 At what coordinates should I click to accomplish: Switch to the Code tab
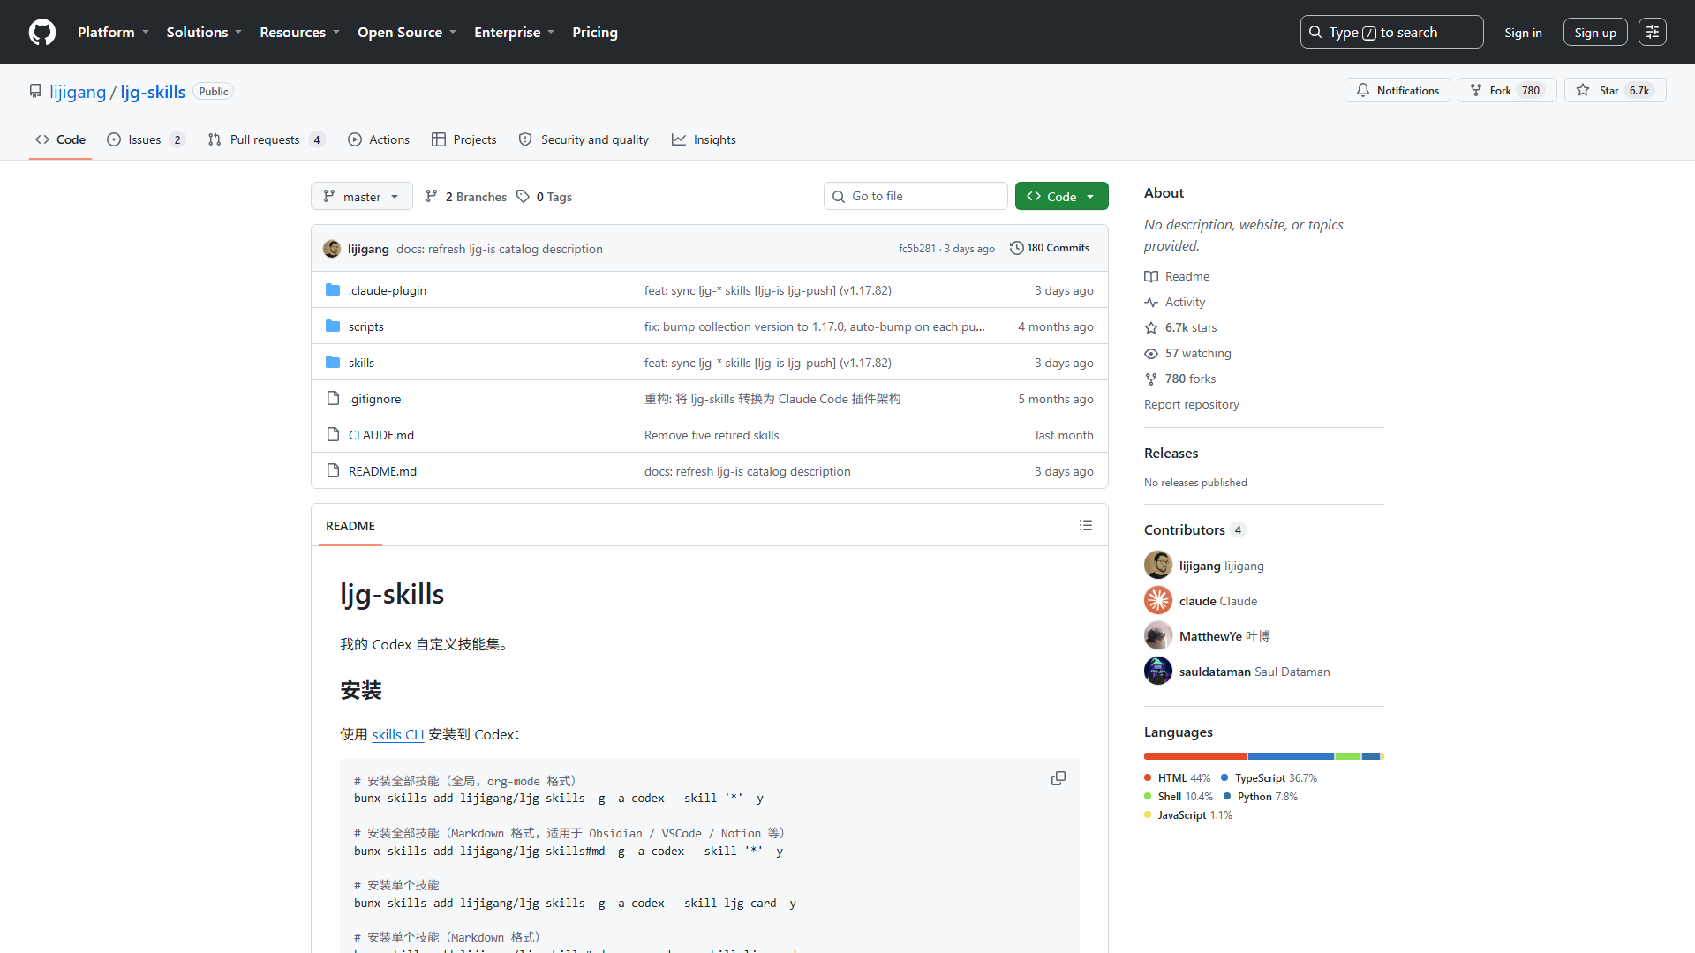click(x=60, y=139)
